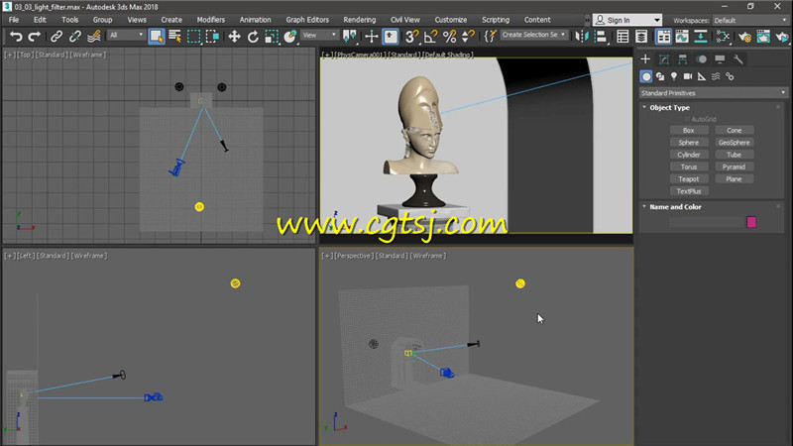The image size is (793, 446).
Task: Open the Rendering menu
Action: (x=360, y=20)
